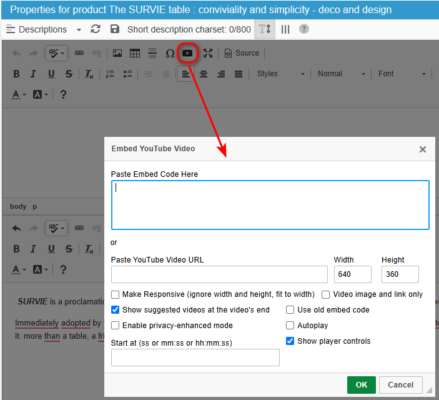Click Undo in the lower editor toolbar
The image size is (439, 400).
tap(16, 228)
